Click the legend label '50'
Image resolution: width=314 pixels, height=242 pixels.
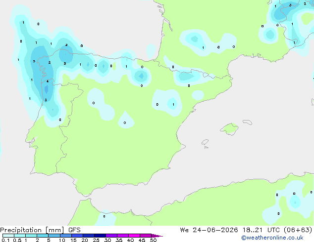[154, 240]
